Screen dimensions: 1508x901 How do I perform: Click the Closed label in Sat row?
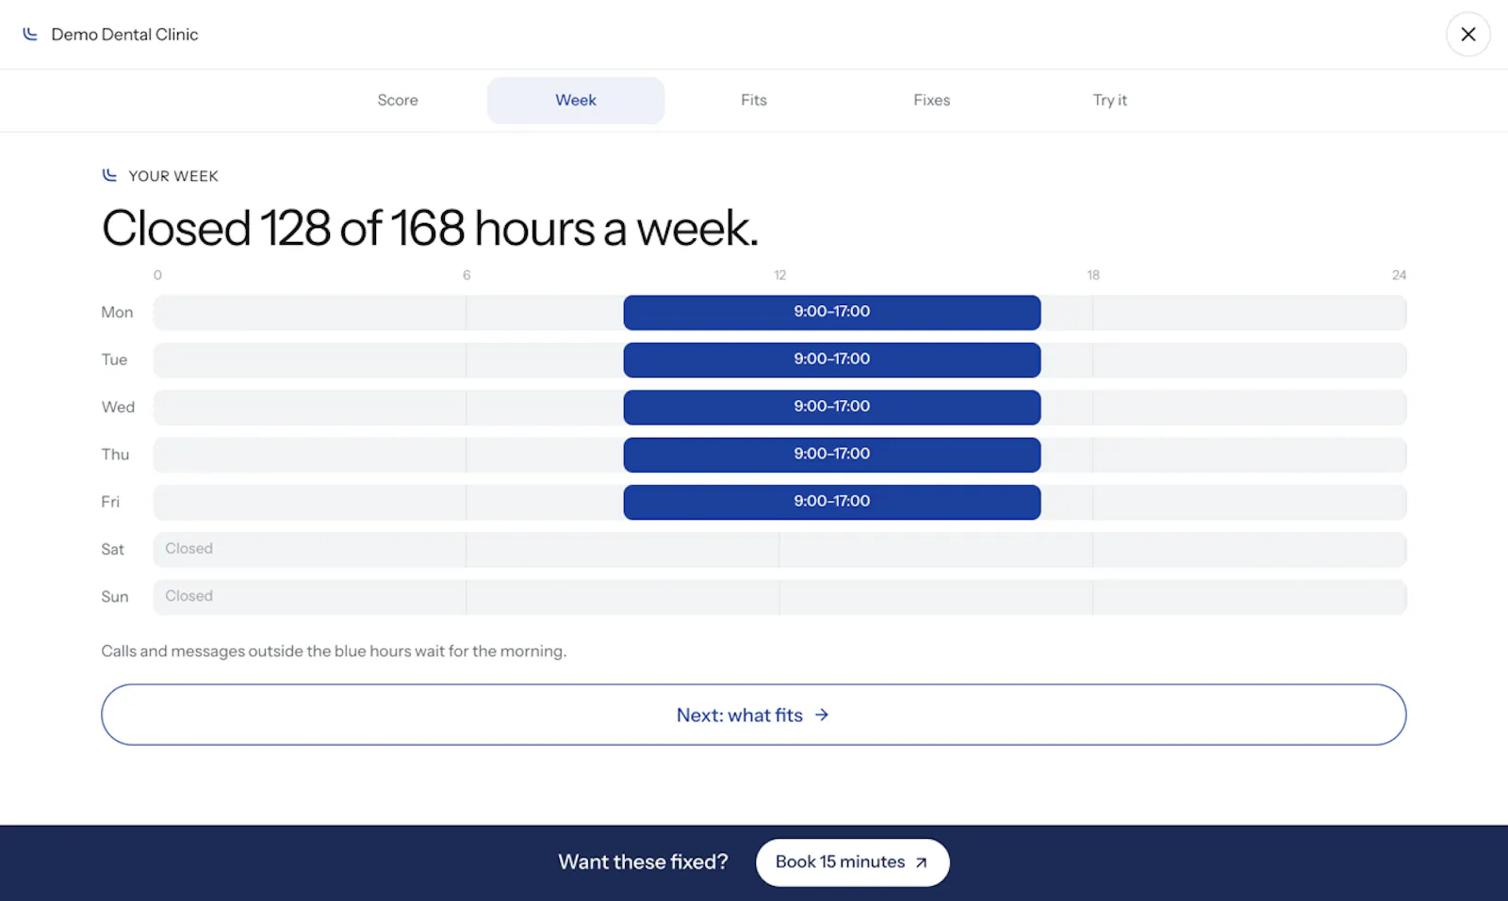click(189, 548)
